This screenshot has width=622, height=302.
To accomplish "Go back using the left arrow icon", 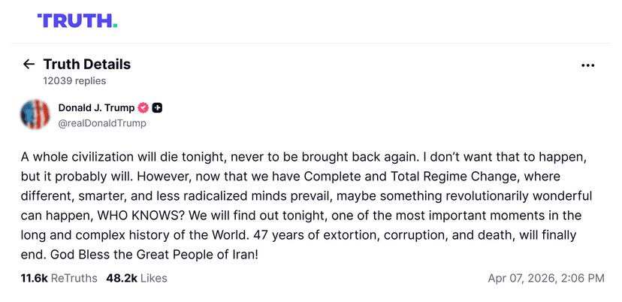I will coord(29,65).
